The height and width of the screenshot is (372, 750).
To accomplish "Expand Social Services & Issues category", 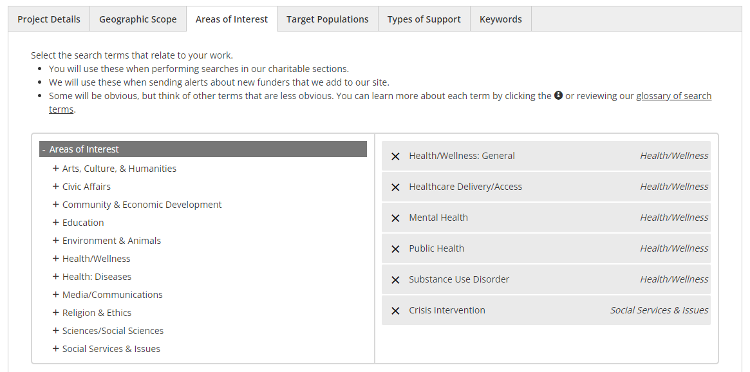I will click(x=56, y=349).
